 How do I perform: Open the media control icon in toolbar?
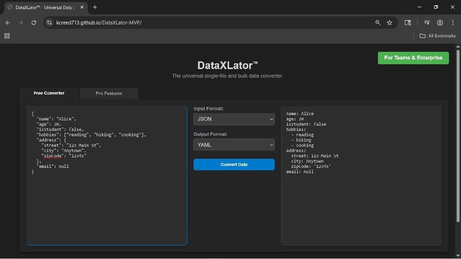(427, 23)
